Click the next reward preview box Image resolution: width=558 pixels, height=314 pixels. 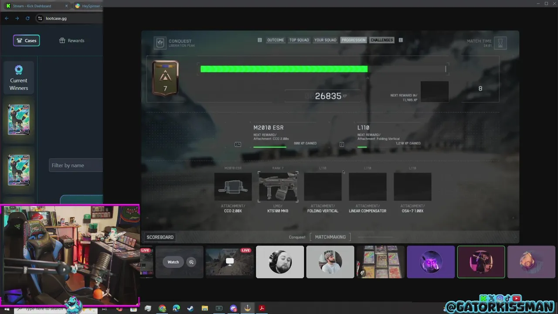(x=435, y=92)
